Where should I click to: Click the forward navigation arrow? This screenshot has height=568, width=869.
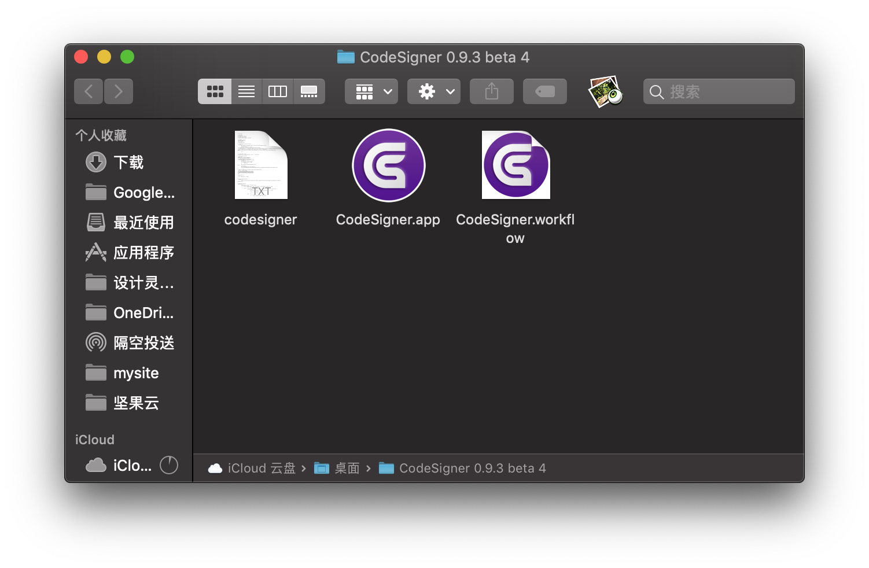[x=118, y=91]
